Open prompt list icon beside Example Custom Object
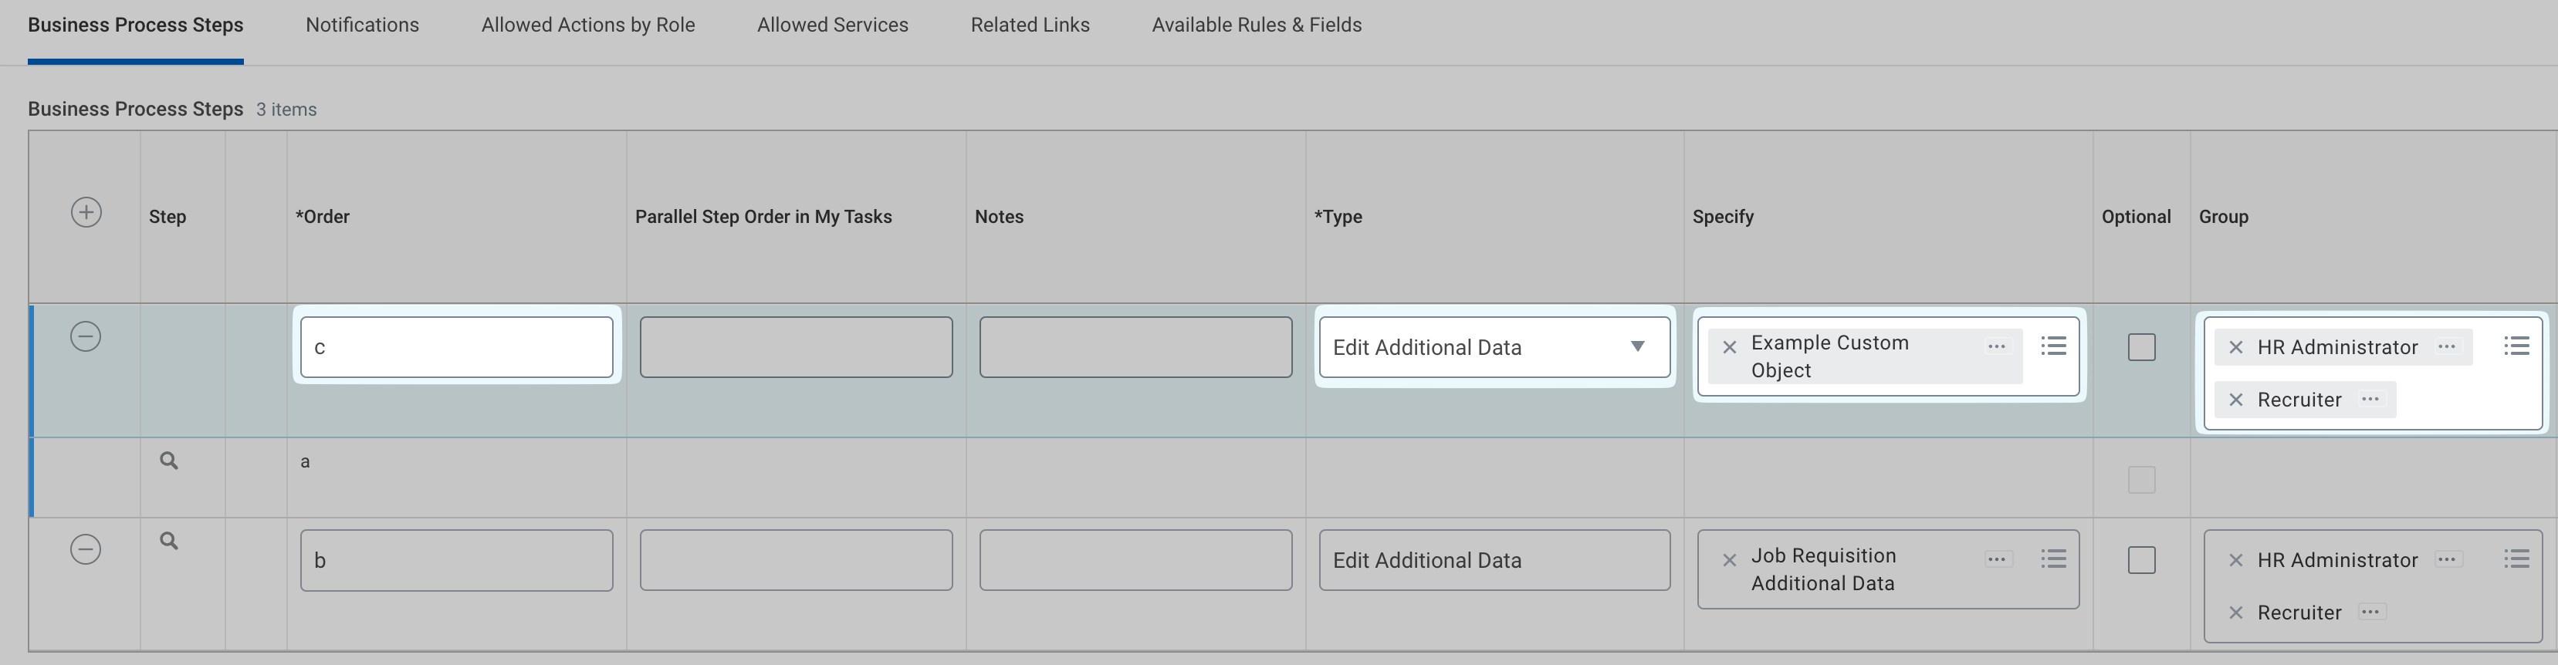 (x=2052, y=346)
